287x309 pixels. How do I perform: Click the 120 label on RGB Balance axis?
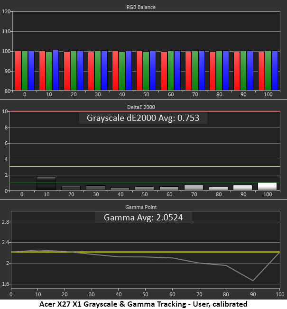pyautogui.click(x=6, y=11)
